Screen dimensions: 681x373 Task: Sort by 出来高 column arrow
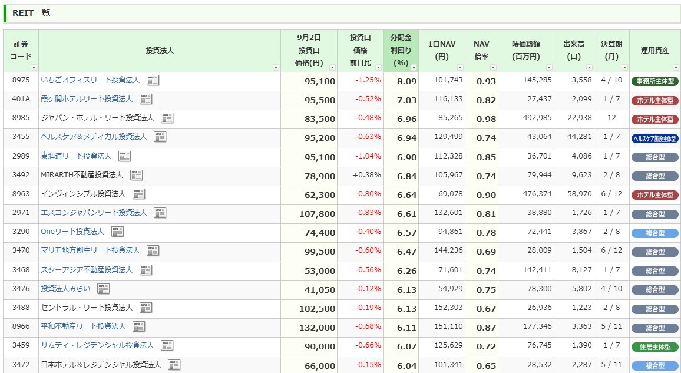(x=589, y=68)
